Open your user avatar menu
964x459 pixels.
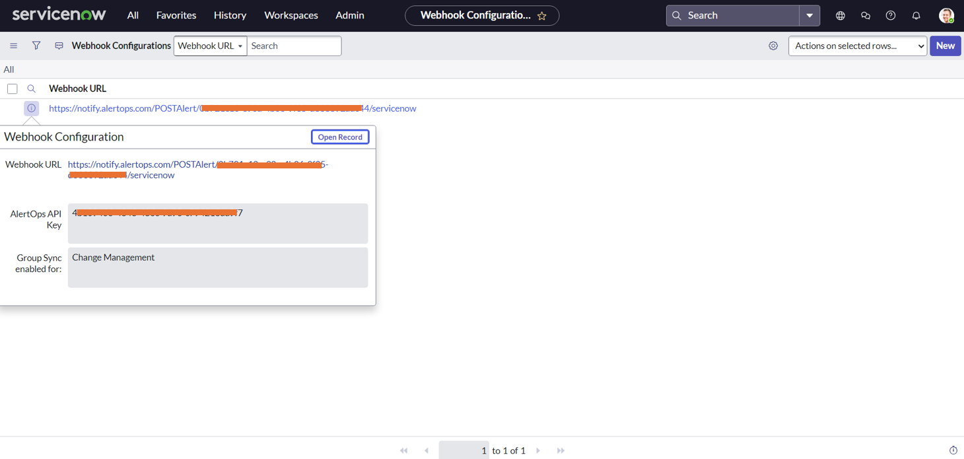pyautogui.click(x=946, y=15)
